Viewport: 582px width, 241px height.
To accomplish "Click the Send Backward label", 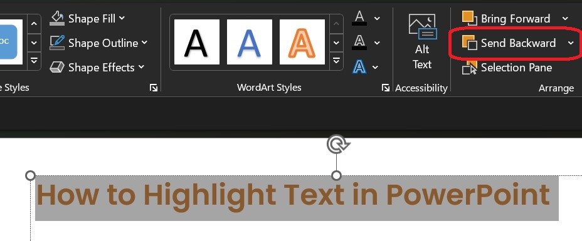I will tap(519, 43).
